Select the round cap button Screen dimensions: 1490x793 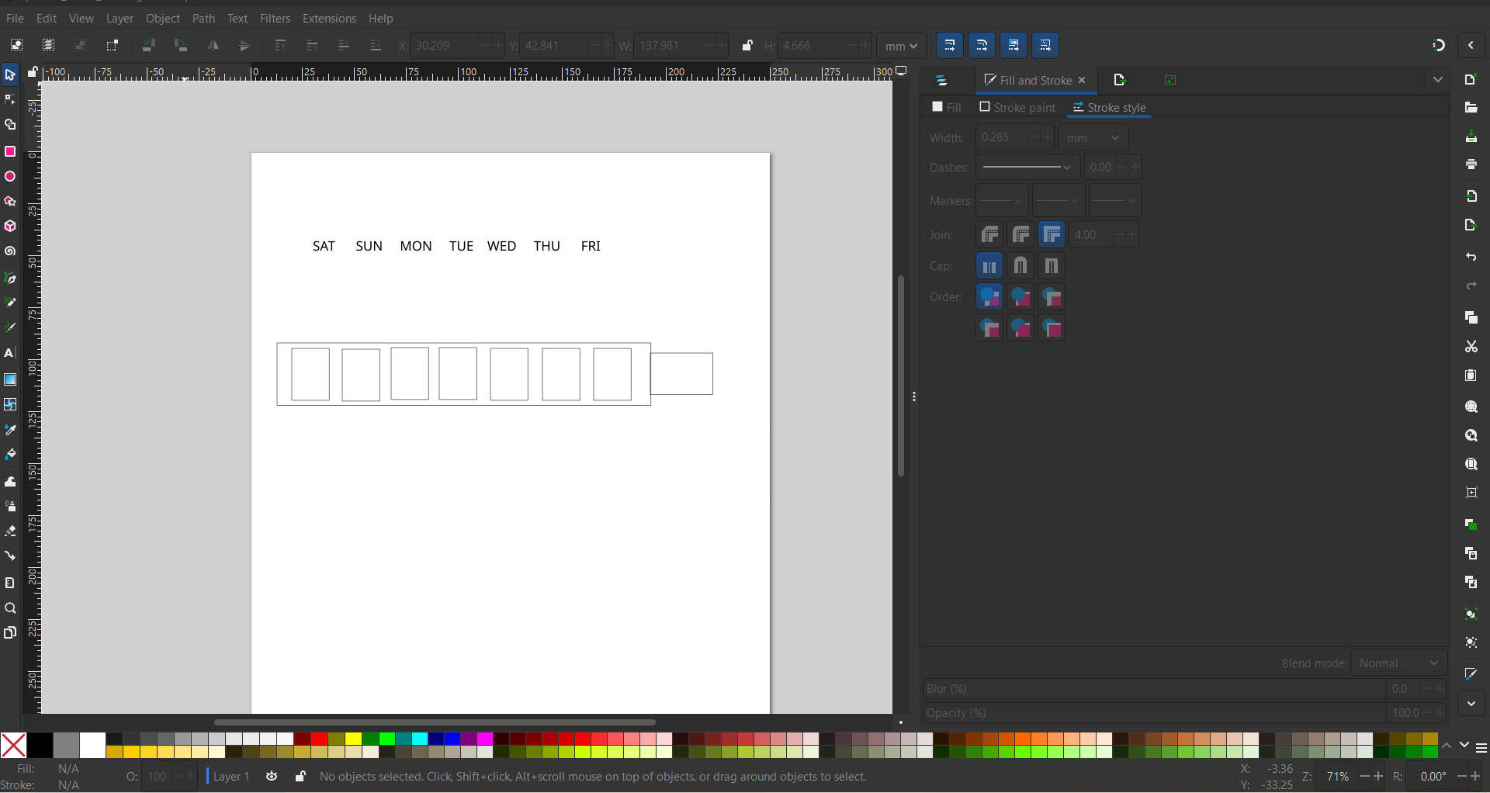pyautogui.click(x=1020, y=266)
